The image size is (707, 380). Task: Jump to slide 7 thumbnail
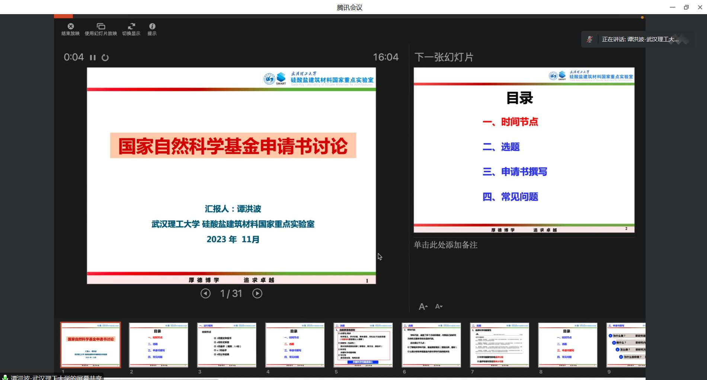pyautogui.click(x=499, y=345)
